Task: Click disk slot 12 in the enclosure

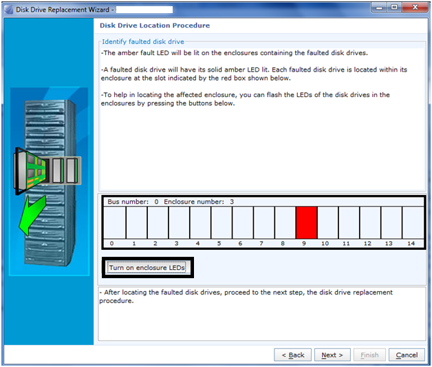Action: pos(370,222)
